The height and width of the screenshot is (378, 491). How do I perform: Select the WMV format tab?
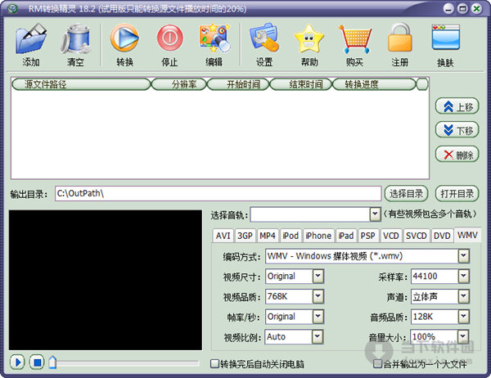467,235
